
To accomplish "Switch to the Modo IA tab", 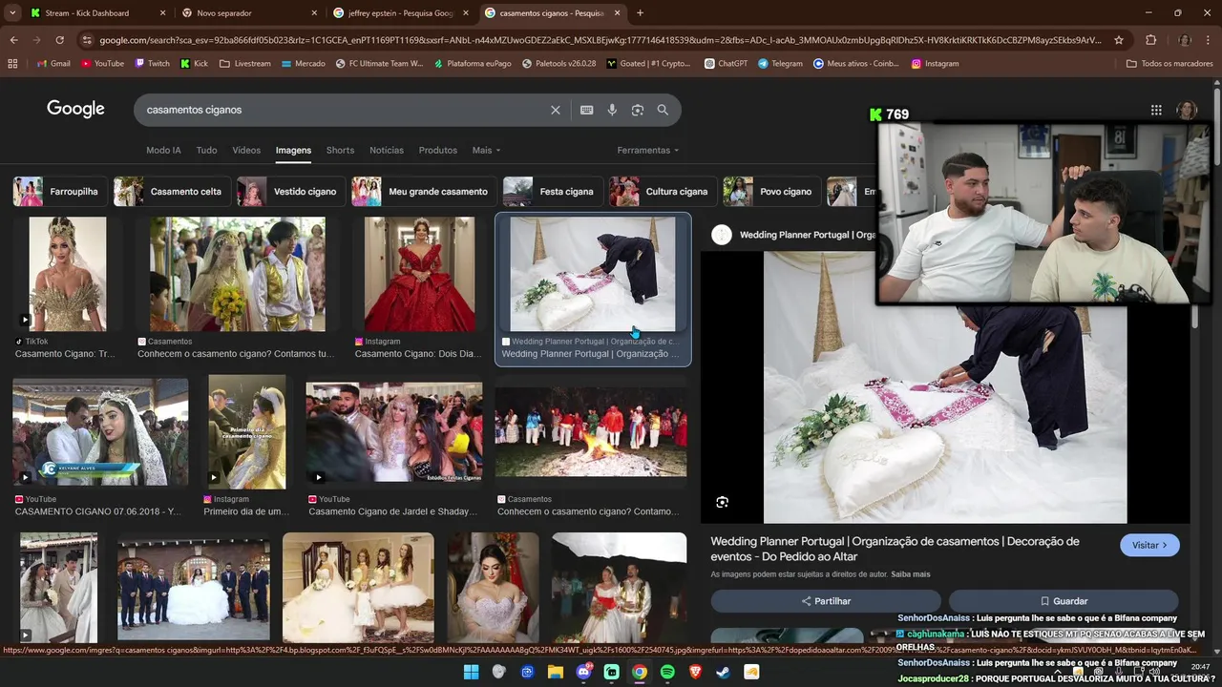I will [163, 150].
